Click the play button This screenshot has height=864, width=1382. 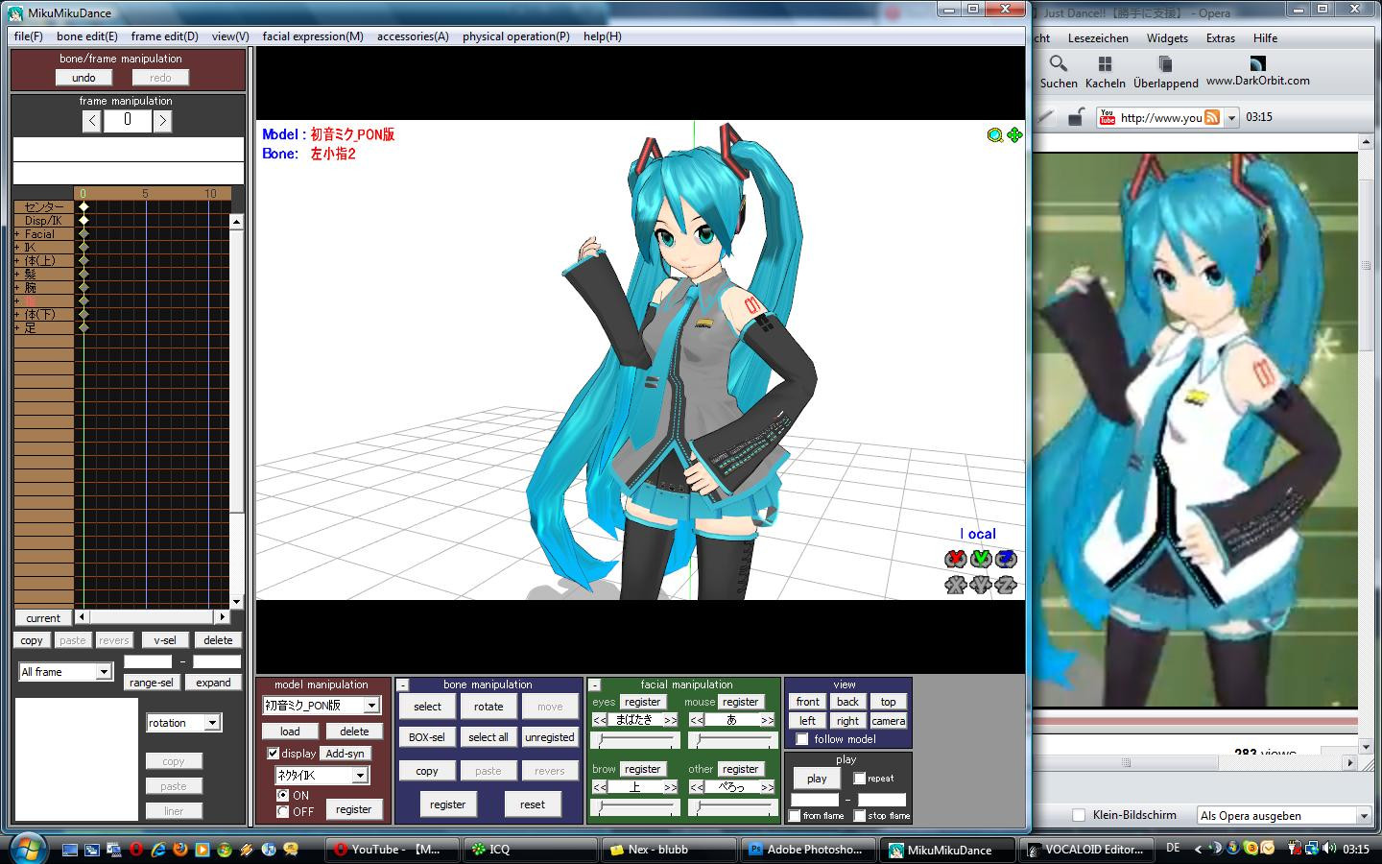click(x=817, y=779)
